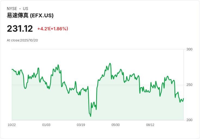Select the 01/03 date on the x-axis

click(46, 125)
